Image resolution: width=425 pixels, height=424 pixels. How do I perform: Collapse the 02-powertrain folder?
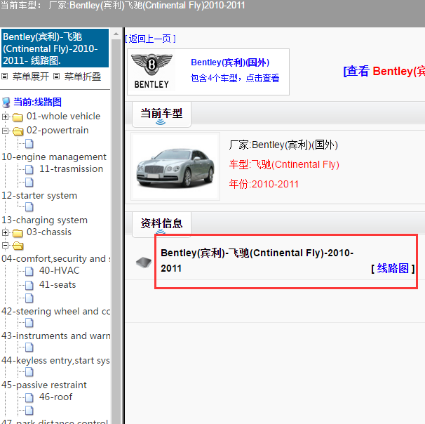[5, 131]
